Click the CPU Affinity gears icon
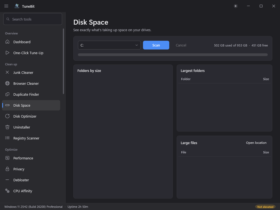The height and width of the screenshot is (210, 280). (x=7, y=191)
